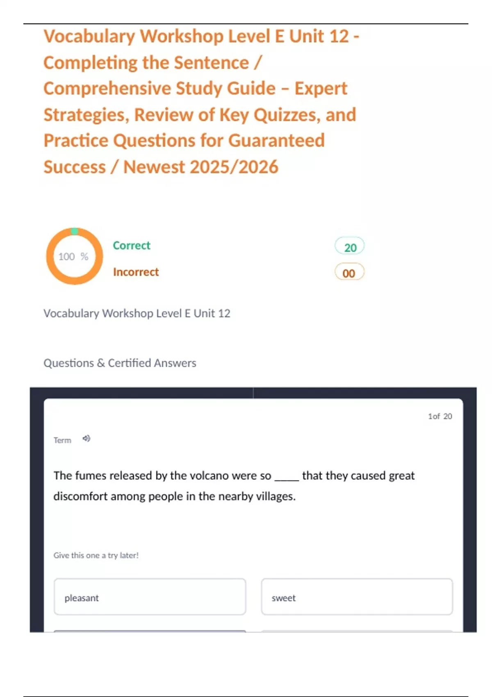Click the green segment atop the progress ring
This screenshot has height=697, width=492.
tap(75, 231)
